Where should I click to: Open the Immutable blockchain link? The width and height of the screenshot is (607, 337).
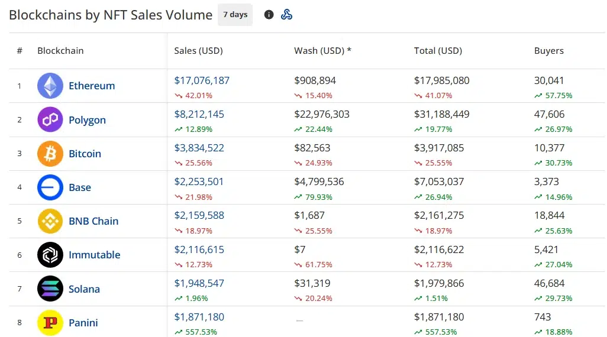[x=95, y=255]
